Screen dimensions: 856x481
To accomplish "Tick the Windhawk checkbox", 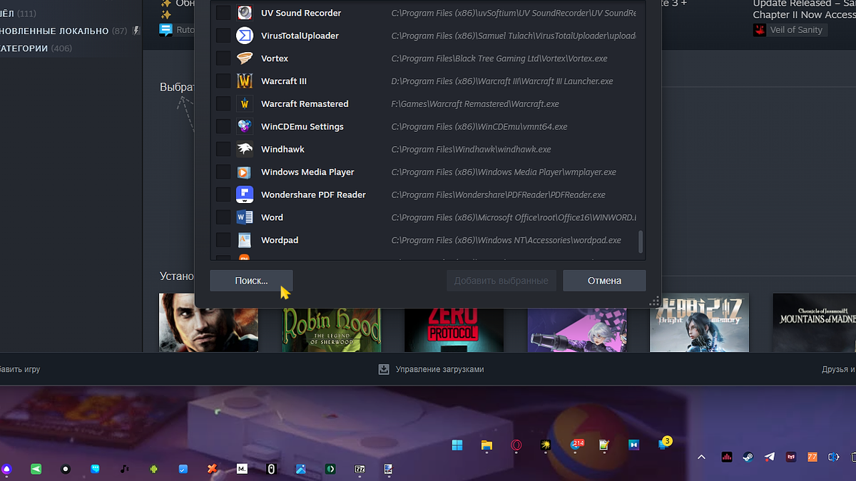I will [223, 150].
